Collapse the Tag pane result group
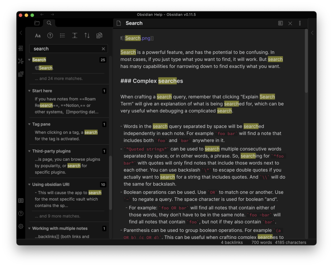Viewport: 333px width, 267px height. [30, 124]
